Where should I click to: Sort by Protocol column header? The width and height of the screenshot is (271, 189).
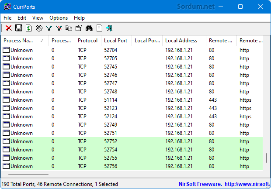(88, 41)
